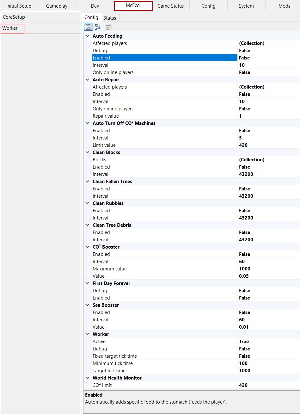Screen dimensions: 300x414
Task: Edit the Target tick time value 1000
Action: (x=269, y=371)
